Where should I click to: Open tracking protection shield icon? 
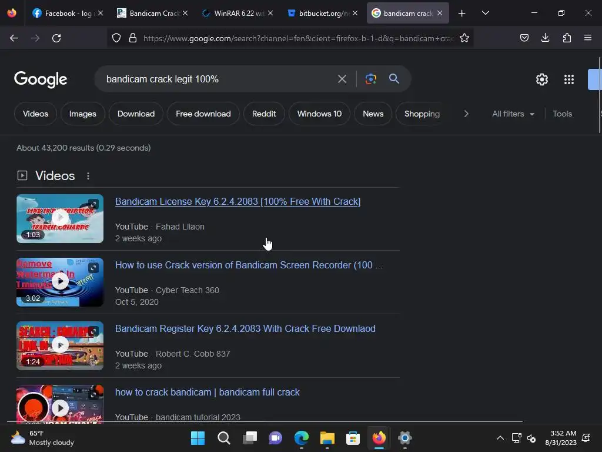click(x=116, y=38)
